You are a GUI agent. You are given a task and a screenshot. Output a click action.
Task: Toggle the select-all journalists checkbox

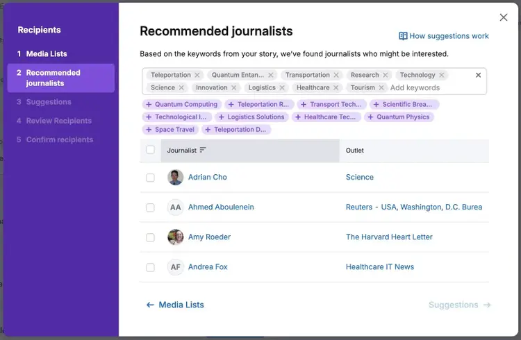tap(150, 150)
